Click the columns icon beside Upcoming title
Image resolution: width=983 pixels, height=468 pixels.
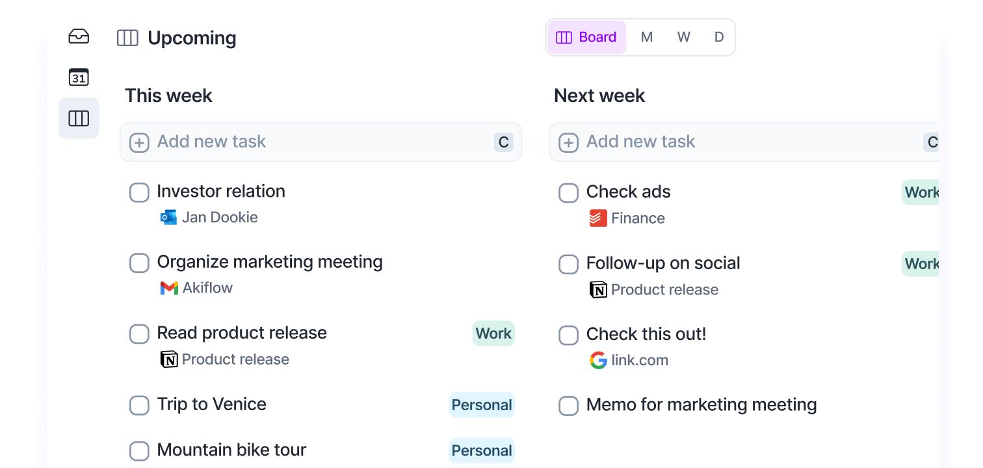127,38
